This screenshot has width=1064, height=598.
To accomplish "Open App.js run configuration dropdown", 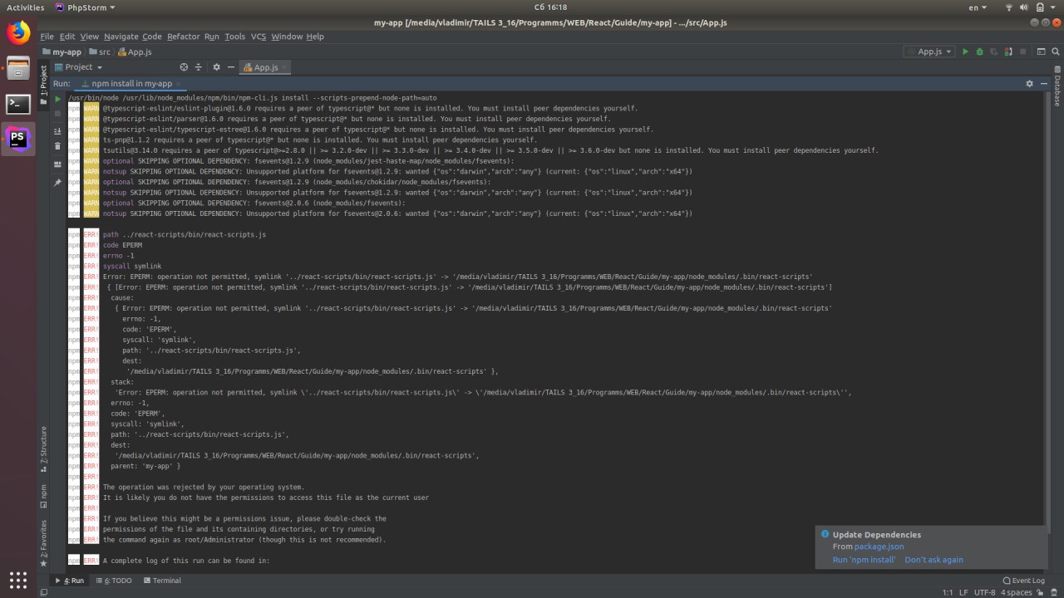I will point(929,51).
